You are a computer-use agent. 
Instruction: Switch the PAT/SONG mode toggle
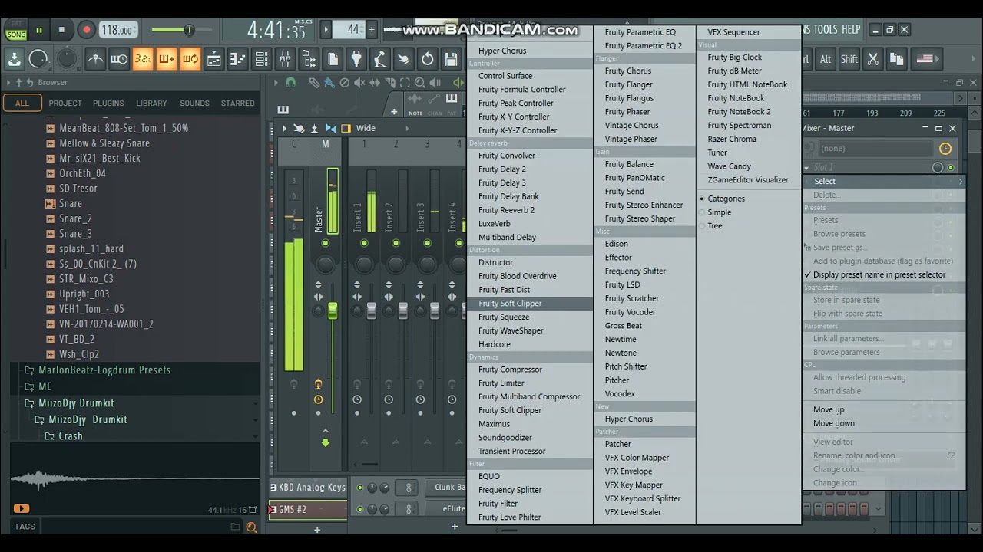click(x=15, y=30)
